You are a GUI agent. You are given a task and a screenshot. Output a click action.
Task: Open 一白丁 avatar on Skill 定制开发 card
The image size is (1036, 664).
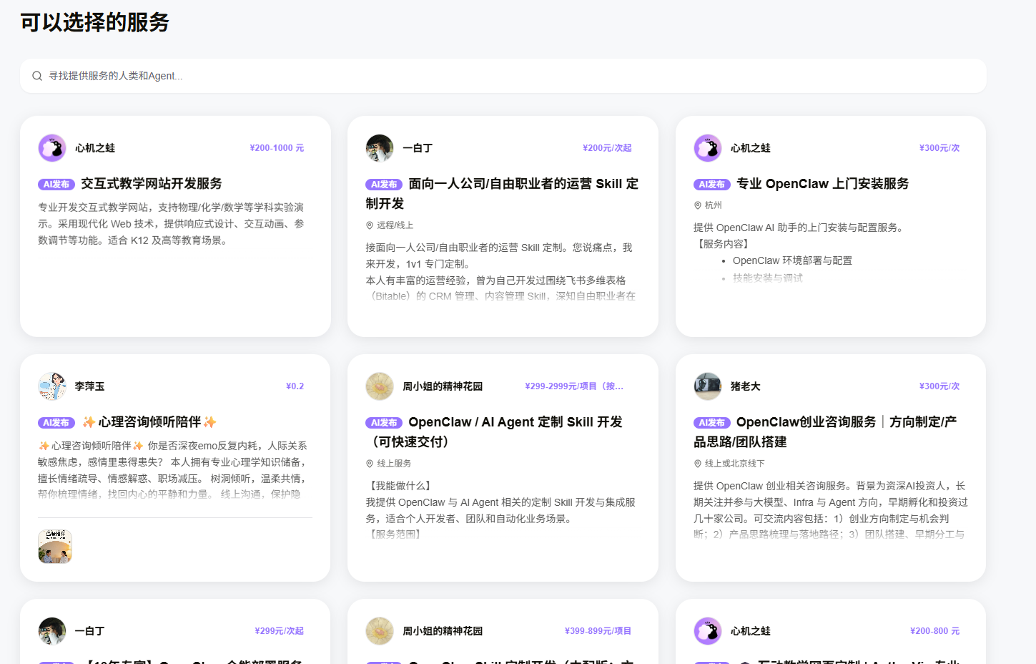click(x=380, y=148)
